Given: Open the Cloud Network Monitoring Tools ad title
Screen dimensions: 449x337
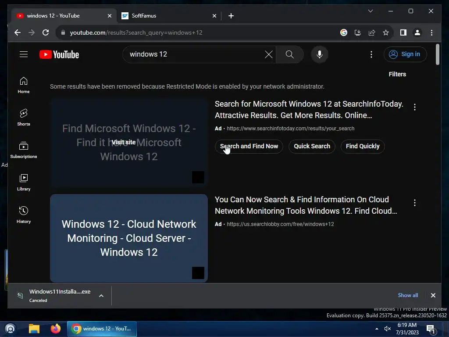Looking at the screenshot, I should tap(306, 205).
